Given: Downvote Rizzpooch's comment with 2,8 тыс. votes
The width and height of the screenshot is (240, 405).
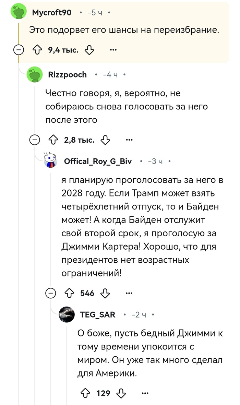Looking at the screenshot, I should tap(105, 140).
